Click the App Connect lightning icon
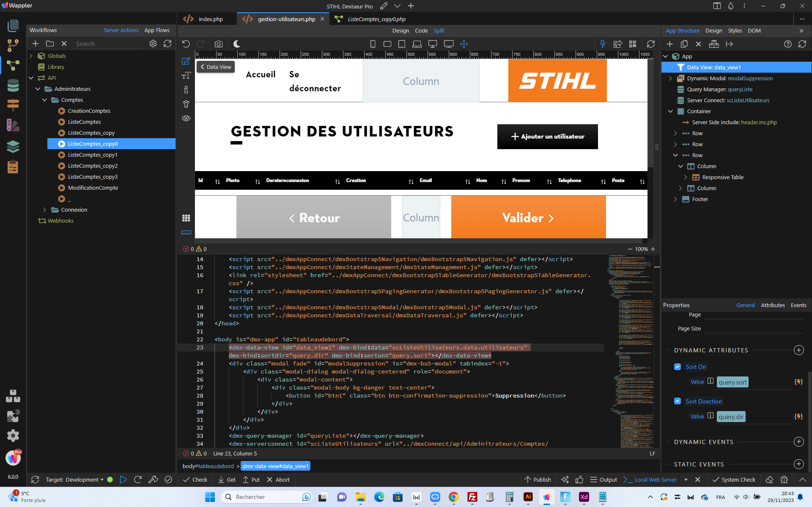This screenshot has width=812, height=507. click(x=603, y=44)
